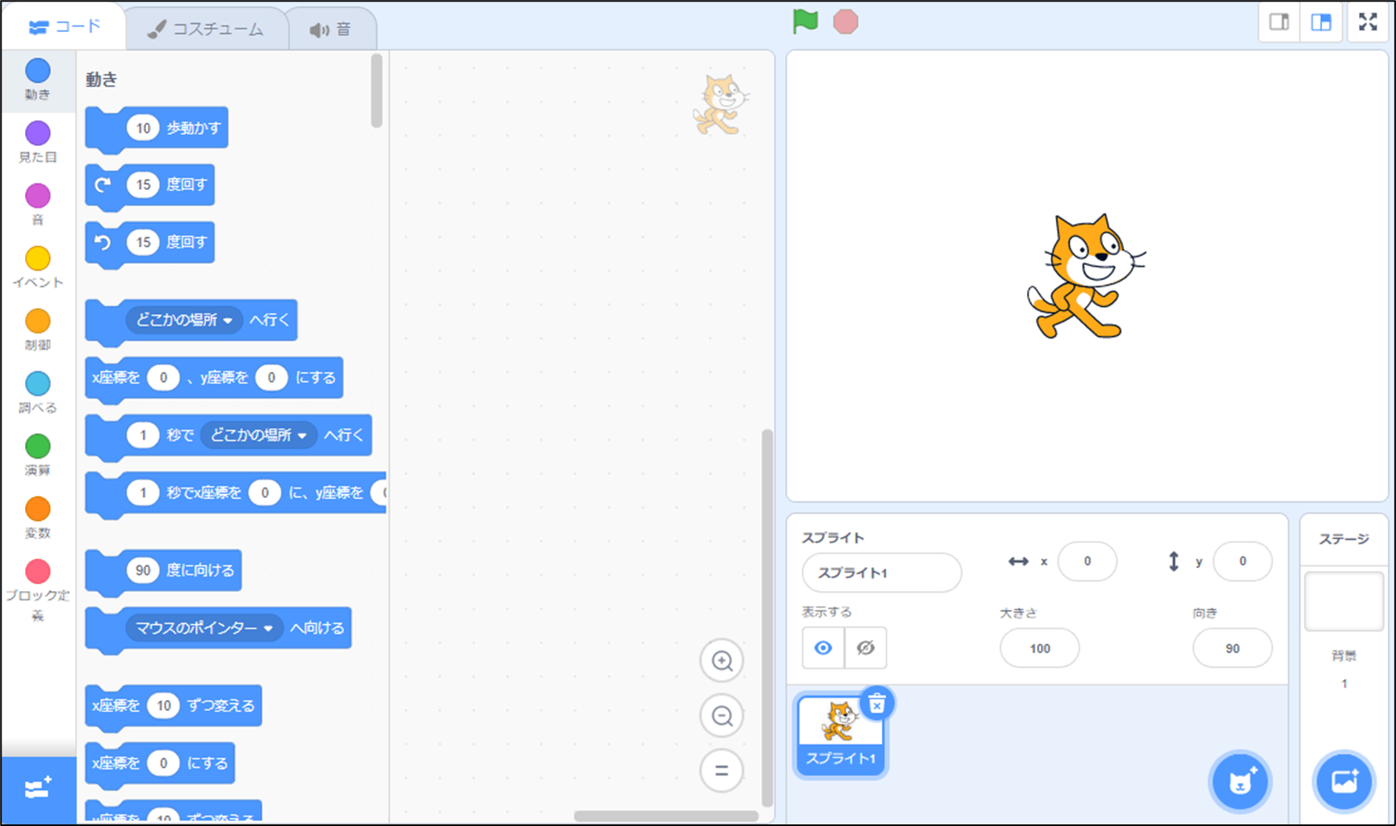
Task: Click the 10 歩動かす block
Action: click(x=156, y=128)
